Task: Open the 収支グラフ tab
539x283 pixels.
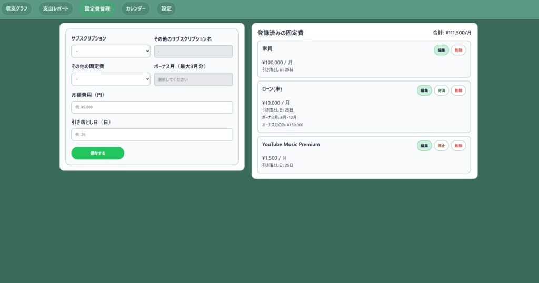Action: [16, 8]
